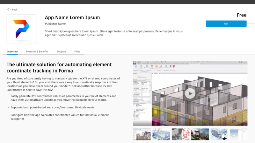
Task: Select the white 3D building model thumbnail
Action: [219, 134]
